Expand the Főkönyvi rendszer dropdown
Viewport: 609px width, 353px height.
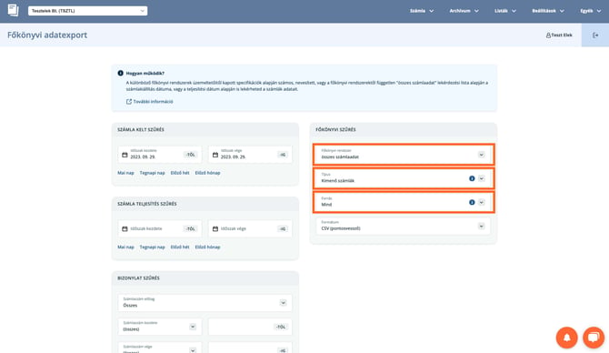click(x=404, y=155)
